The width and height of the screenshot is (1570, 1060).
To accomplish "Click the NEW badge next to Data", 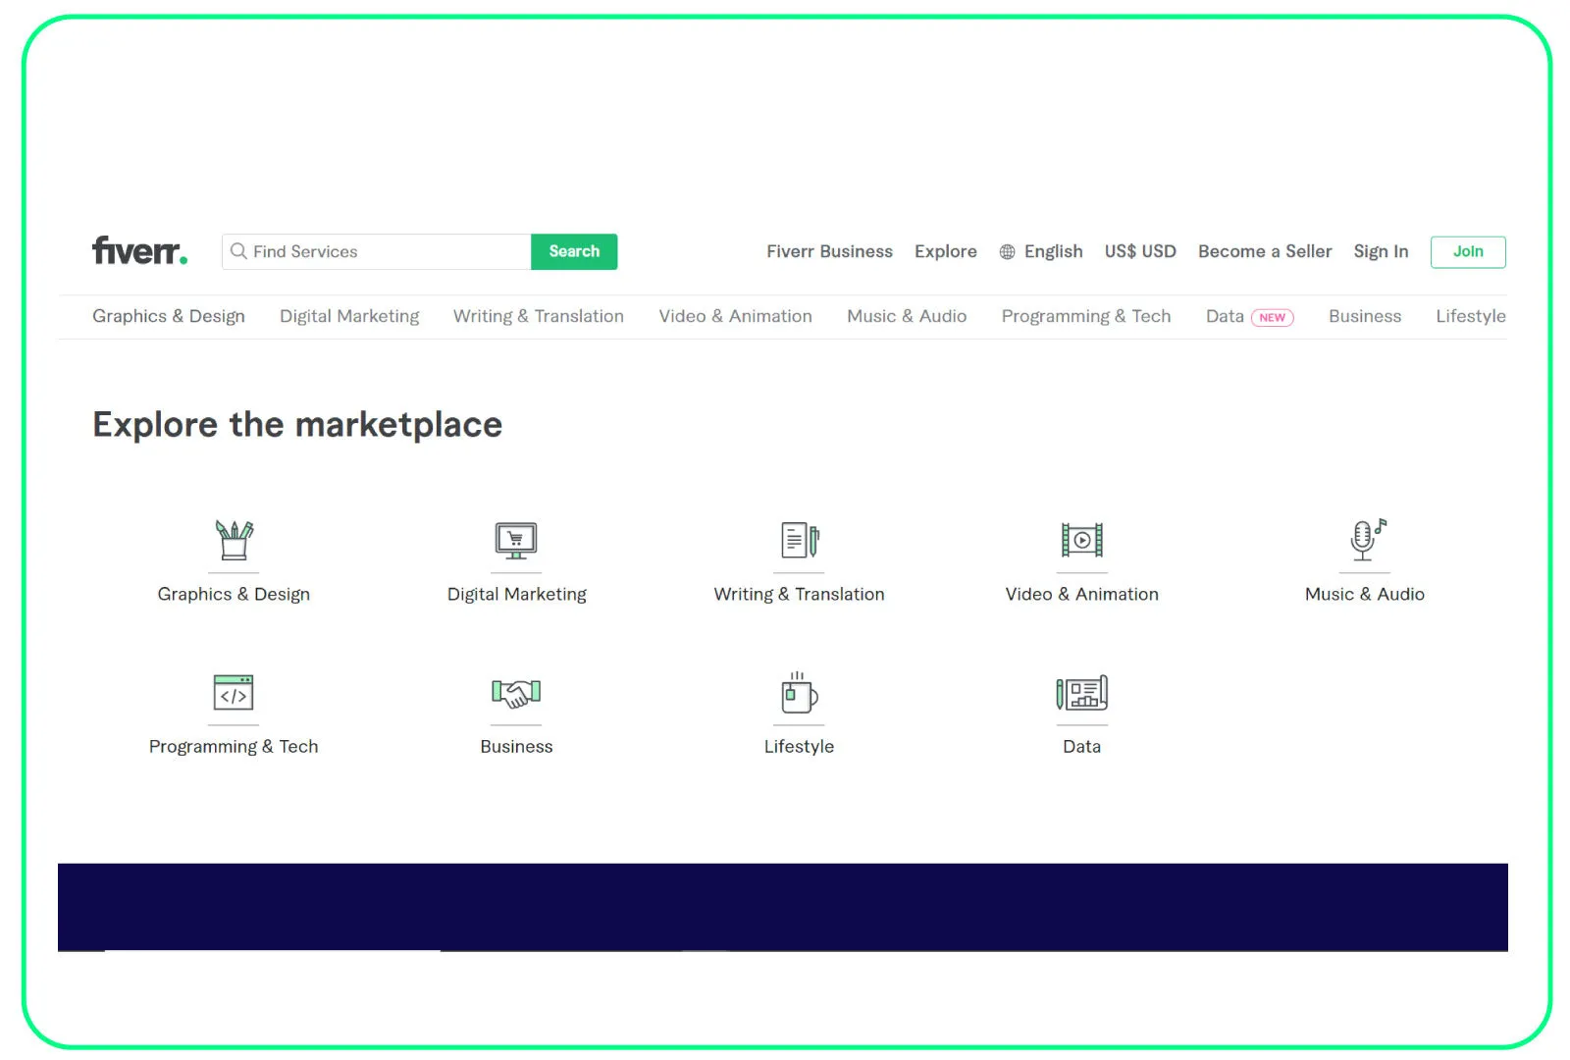I will click(1272, 317).
